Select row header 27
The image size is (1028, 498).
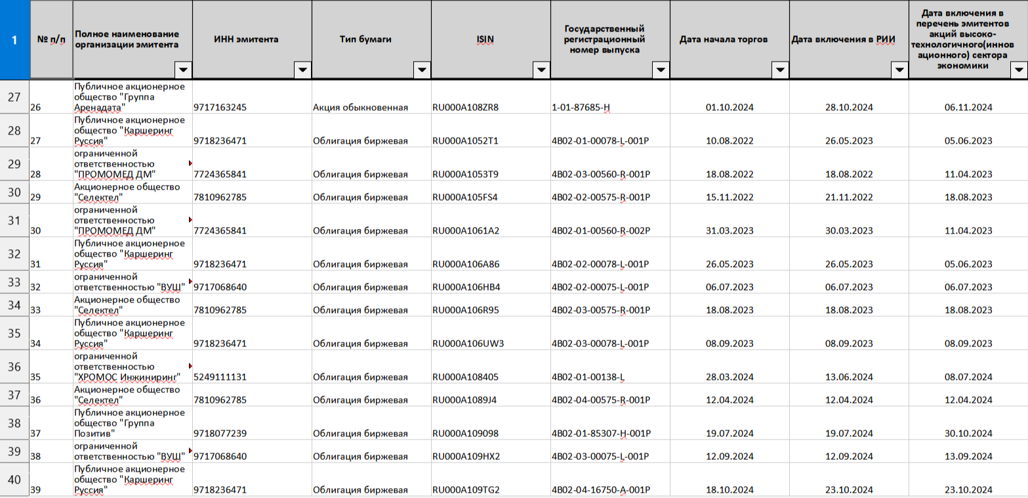[x=14, y=97]
